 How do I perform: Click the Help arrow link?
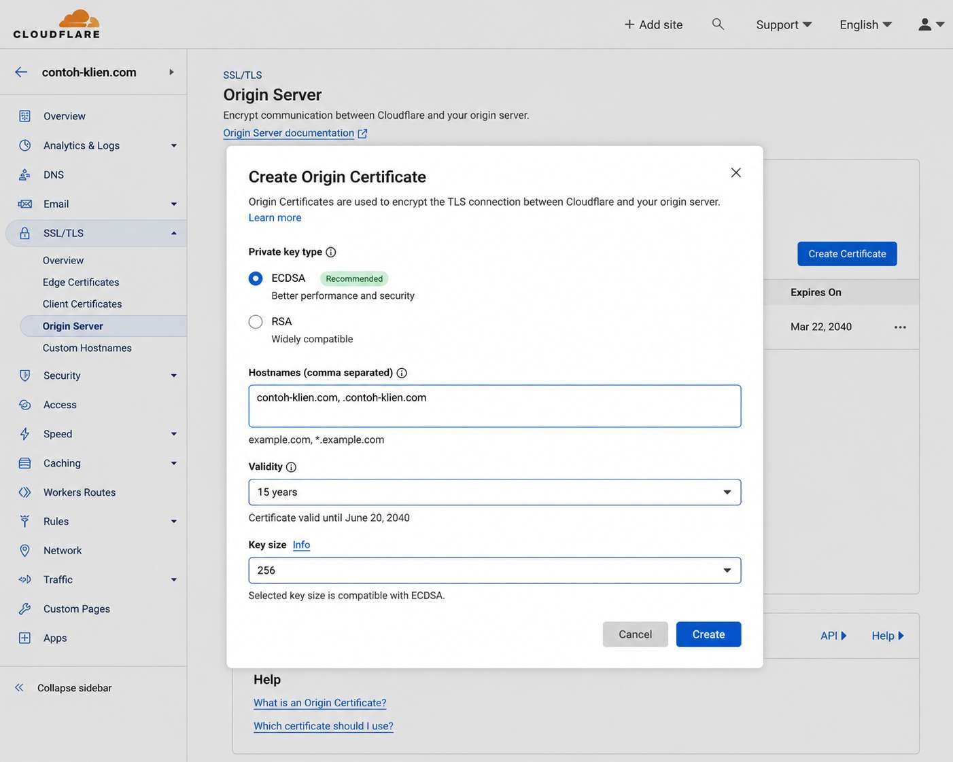888,636
